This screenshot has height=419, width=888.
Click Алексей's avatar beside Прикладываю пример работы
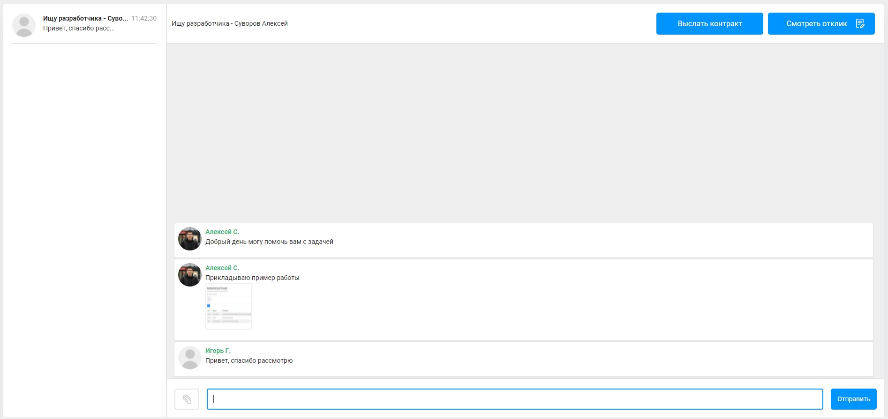[x=190, y=275]
